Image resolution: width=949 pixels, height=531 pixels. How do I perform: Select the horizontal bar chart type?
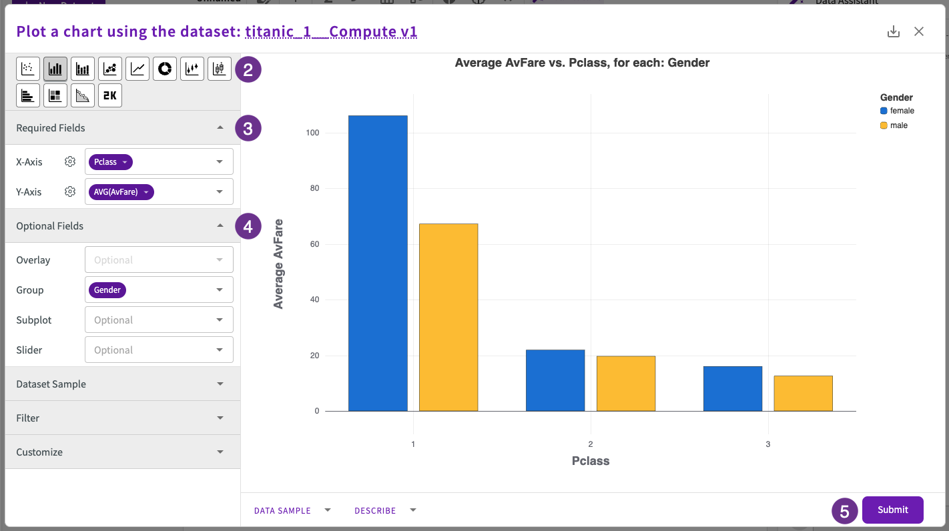click(28, 95)
